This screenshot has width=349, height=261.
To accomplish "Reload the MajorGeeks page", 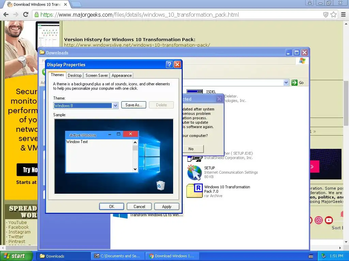I will (26, 15).
